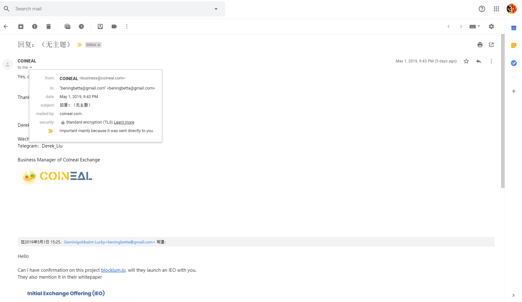Image resolution: width=522 pixels, height=302 pixels.
Task: Open toolbar More options menu
Action: coord(127,26)
